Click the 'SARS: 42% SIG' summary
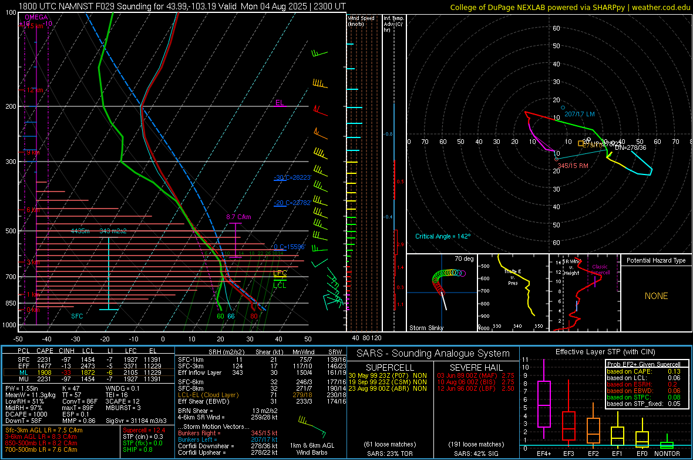 coord(476,454)
